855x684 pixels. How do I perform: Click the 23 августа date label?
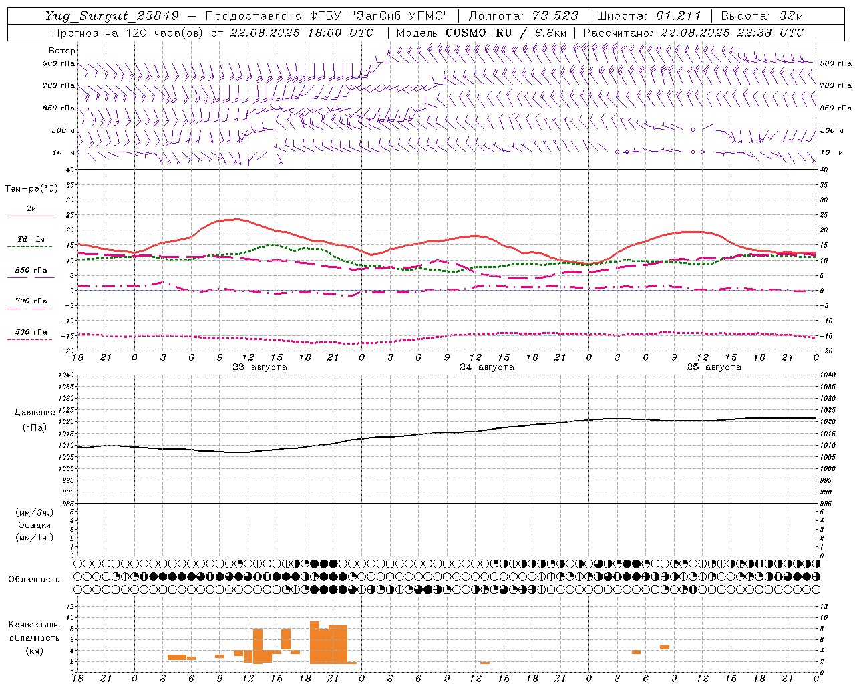click(x=260, y=367)
